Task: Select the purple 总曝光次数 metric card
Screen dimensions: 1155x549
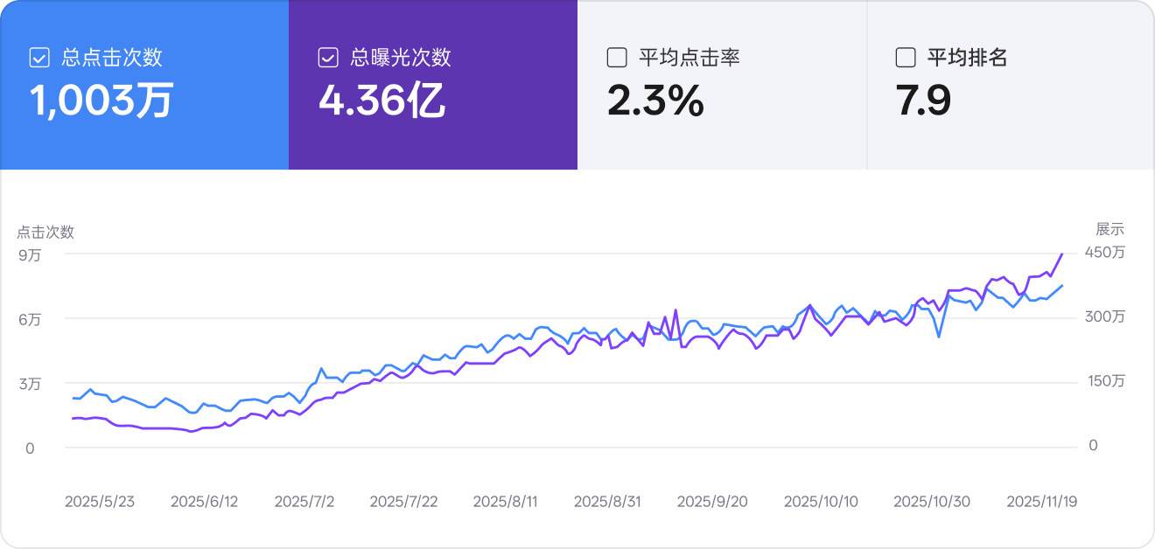Action: [433, 85]
